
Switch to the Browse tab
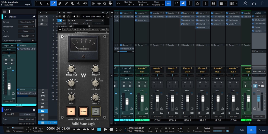tap(262, 130)
